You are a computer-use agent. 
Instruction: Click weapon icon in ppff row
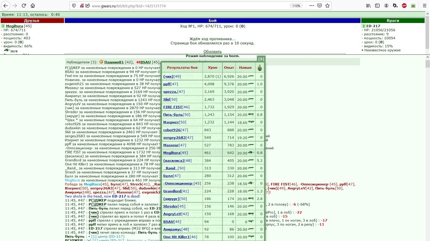tap(251, 84)
